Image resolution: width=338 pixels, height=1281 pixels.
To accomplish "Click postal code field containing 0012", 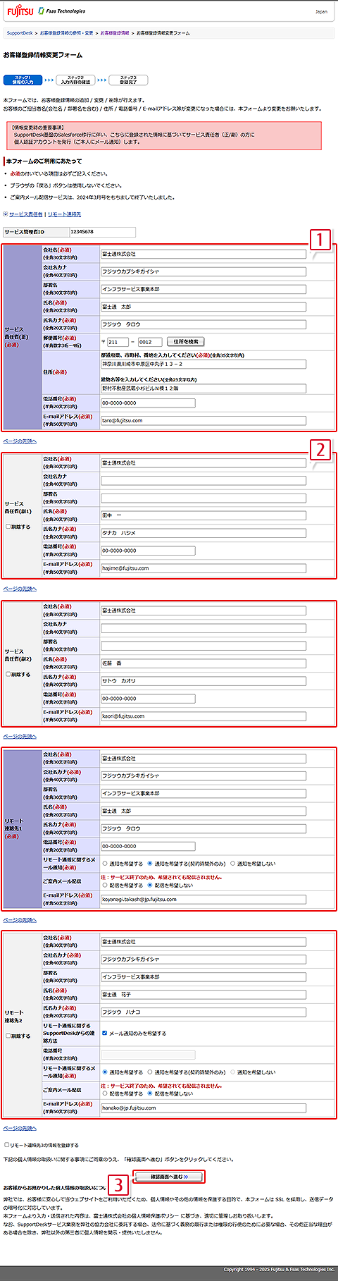I will click(x=149, y=342).
